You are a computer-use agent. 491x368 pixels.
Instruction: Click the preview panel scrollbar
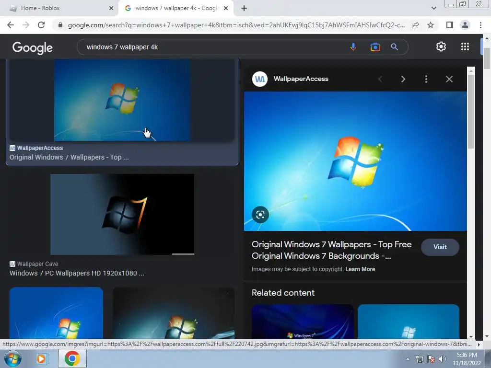click(471, 111)
